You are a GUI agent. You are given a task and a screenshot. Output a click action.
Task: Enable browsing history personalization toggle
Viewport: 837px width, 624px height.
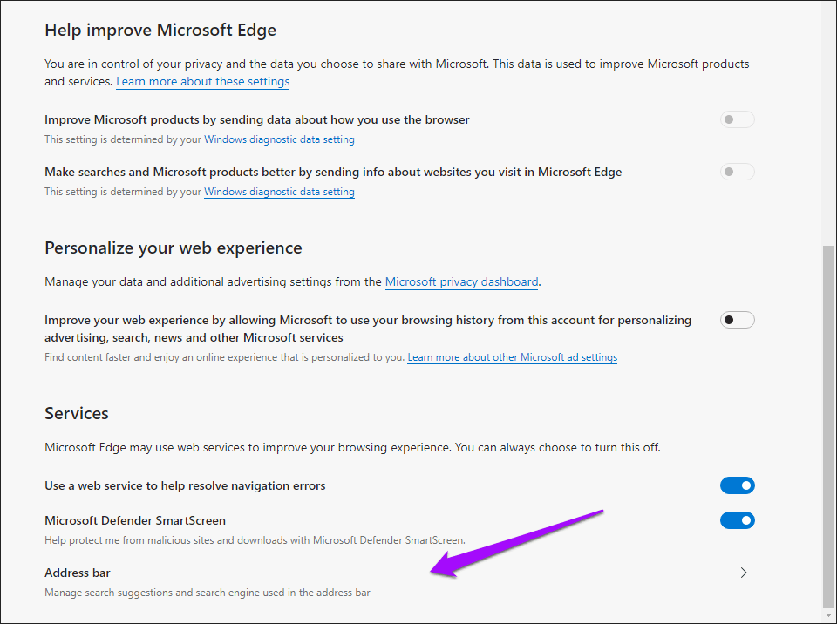click(x=737, y=320)
